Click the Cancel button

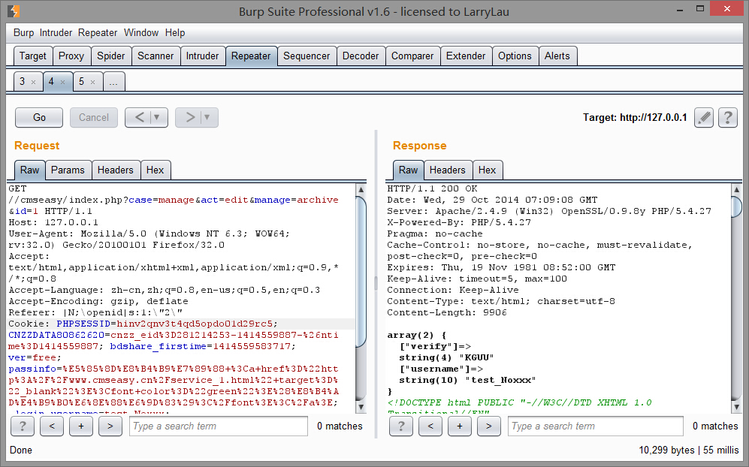click(x=94, y=117)
